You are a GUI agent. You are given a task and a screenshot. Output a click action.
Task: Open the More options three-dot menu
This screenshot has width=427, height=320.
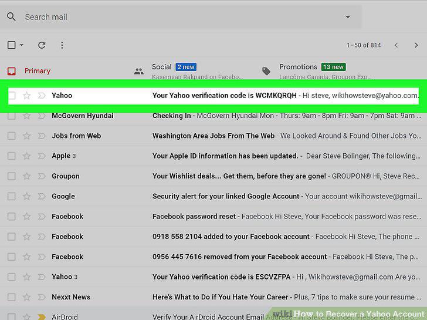point(62,45)
